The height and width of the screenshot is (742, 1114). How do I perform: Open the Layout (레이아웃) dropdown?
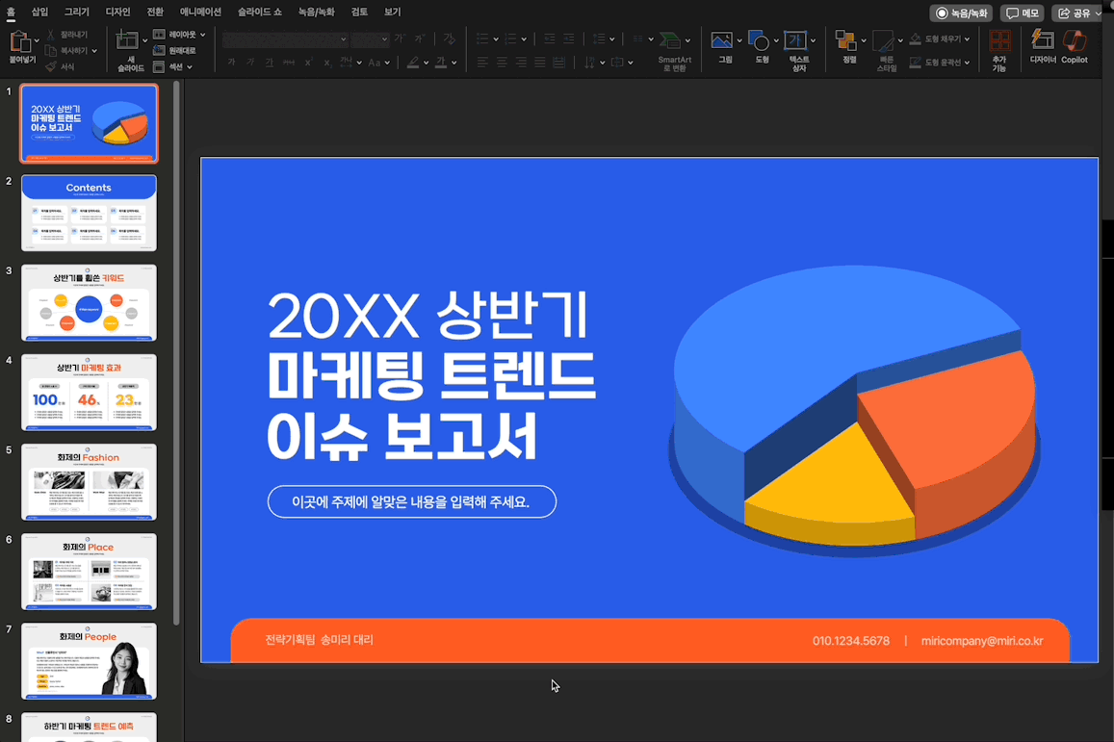click(x=202, y=34)
